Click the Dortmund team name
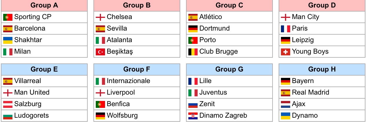The width and height of the screenshot is (366, 122). (214, 29)
